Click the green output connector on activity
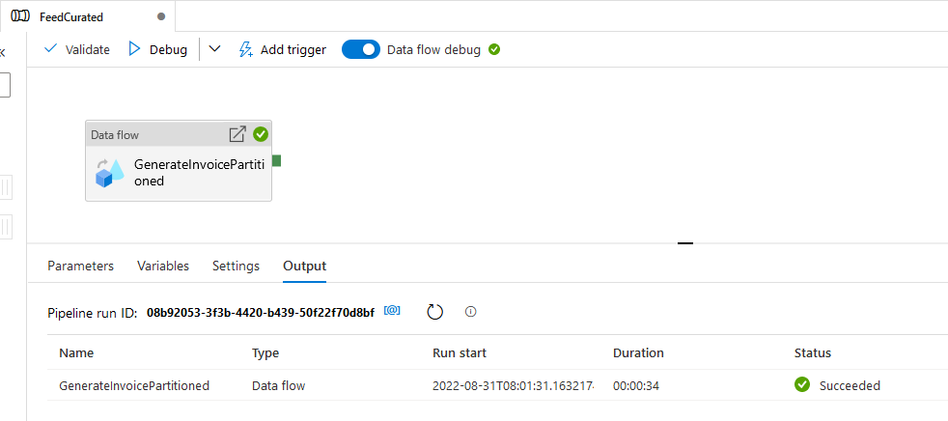This screenshot has height=421, width=948. pos(276,161)
